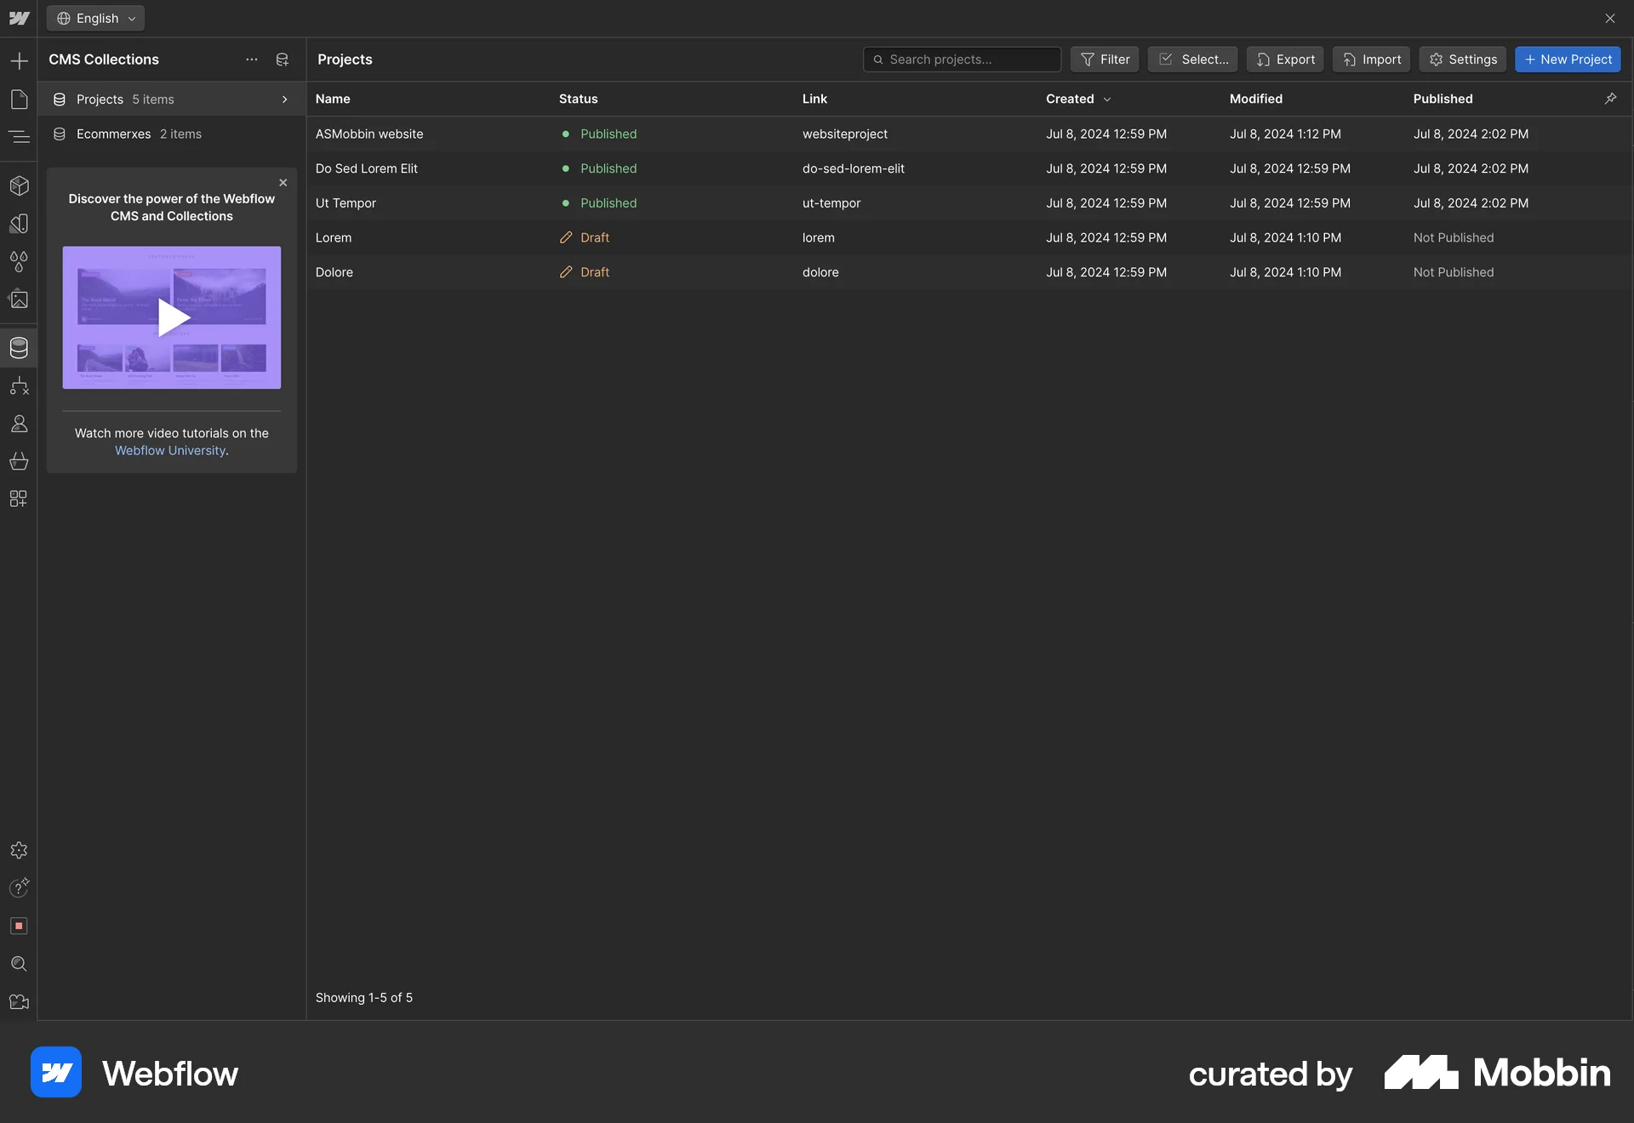
Task: Open the Apps panel
Action: coord(19,499)
